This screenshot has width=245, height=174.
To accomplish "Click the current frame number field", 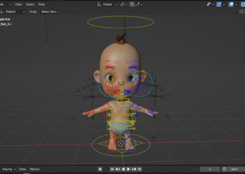I will [x=210, y=169].
